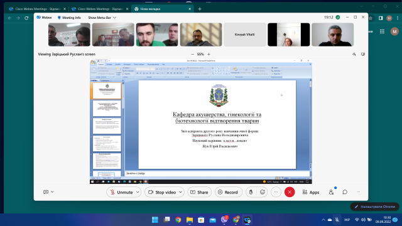Expand the Show Menu Bar dropdown
This screenshot has width=402, height=226.
[x=102, y=18]
